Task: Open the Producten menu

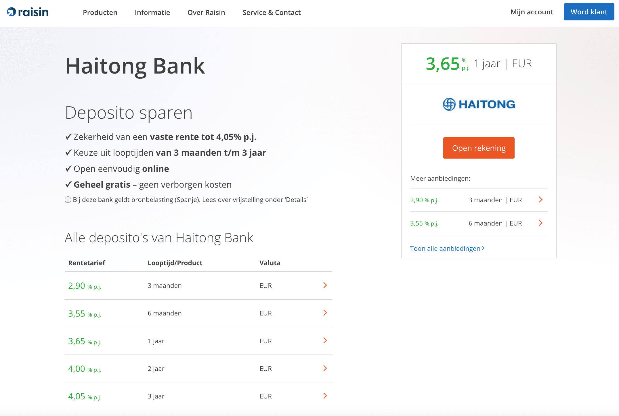Action: 100,12
